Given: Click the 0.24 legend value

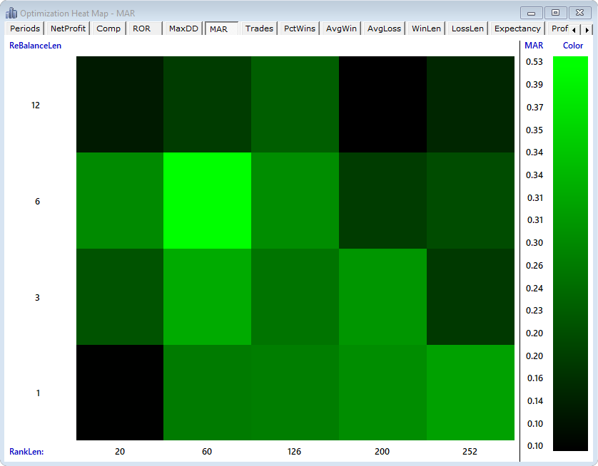Looking at the screenshot, I should (534, 289).
